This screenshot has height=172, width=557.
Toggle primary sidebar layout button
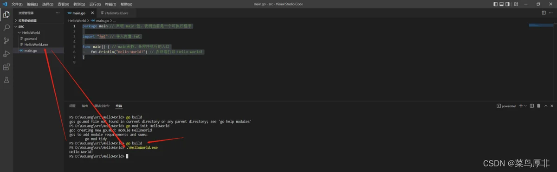coord(496,4)
